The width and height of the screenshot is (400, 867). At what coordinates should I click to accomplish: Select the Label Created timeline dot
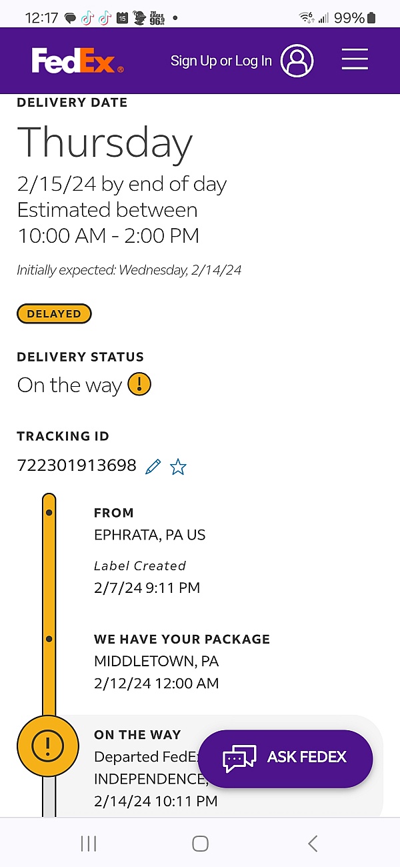(x=49, y=513)
